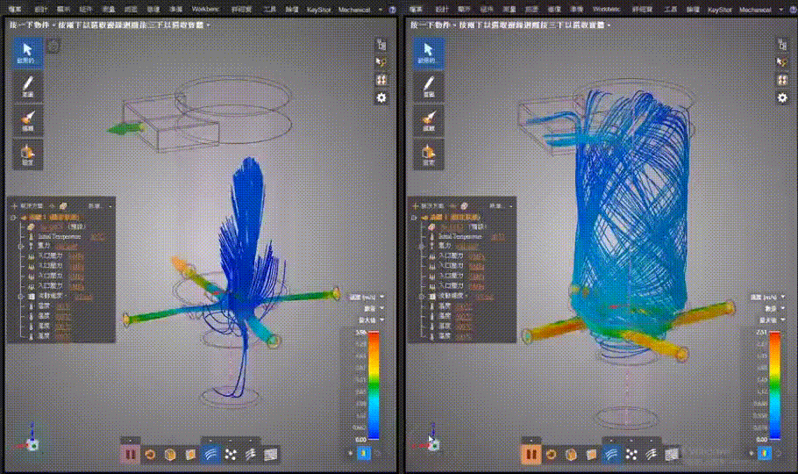Pause the running simulation in left window
This screenshot has height=474, width=798.
130,454
